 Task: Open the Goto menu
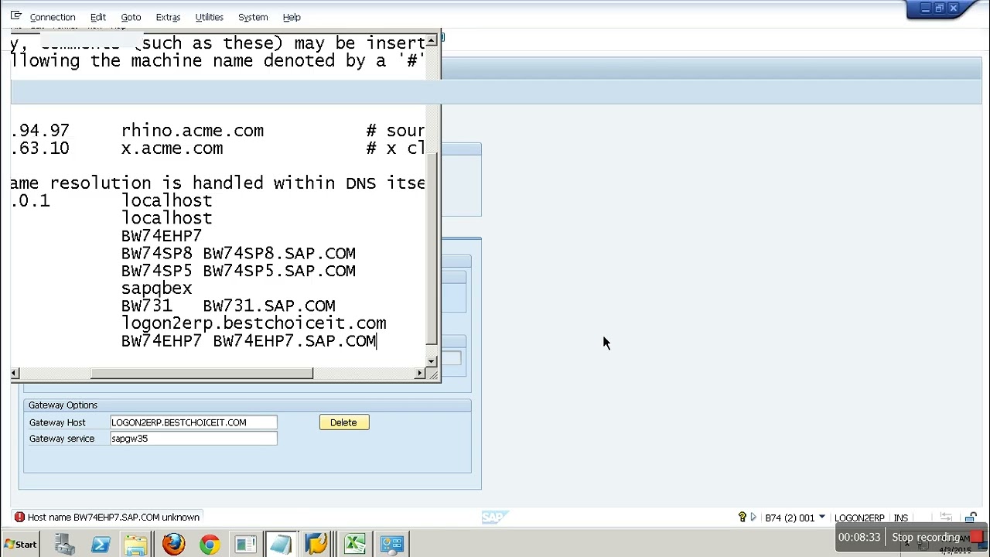click(131, 17)
